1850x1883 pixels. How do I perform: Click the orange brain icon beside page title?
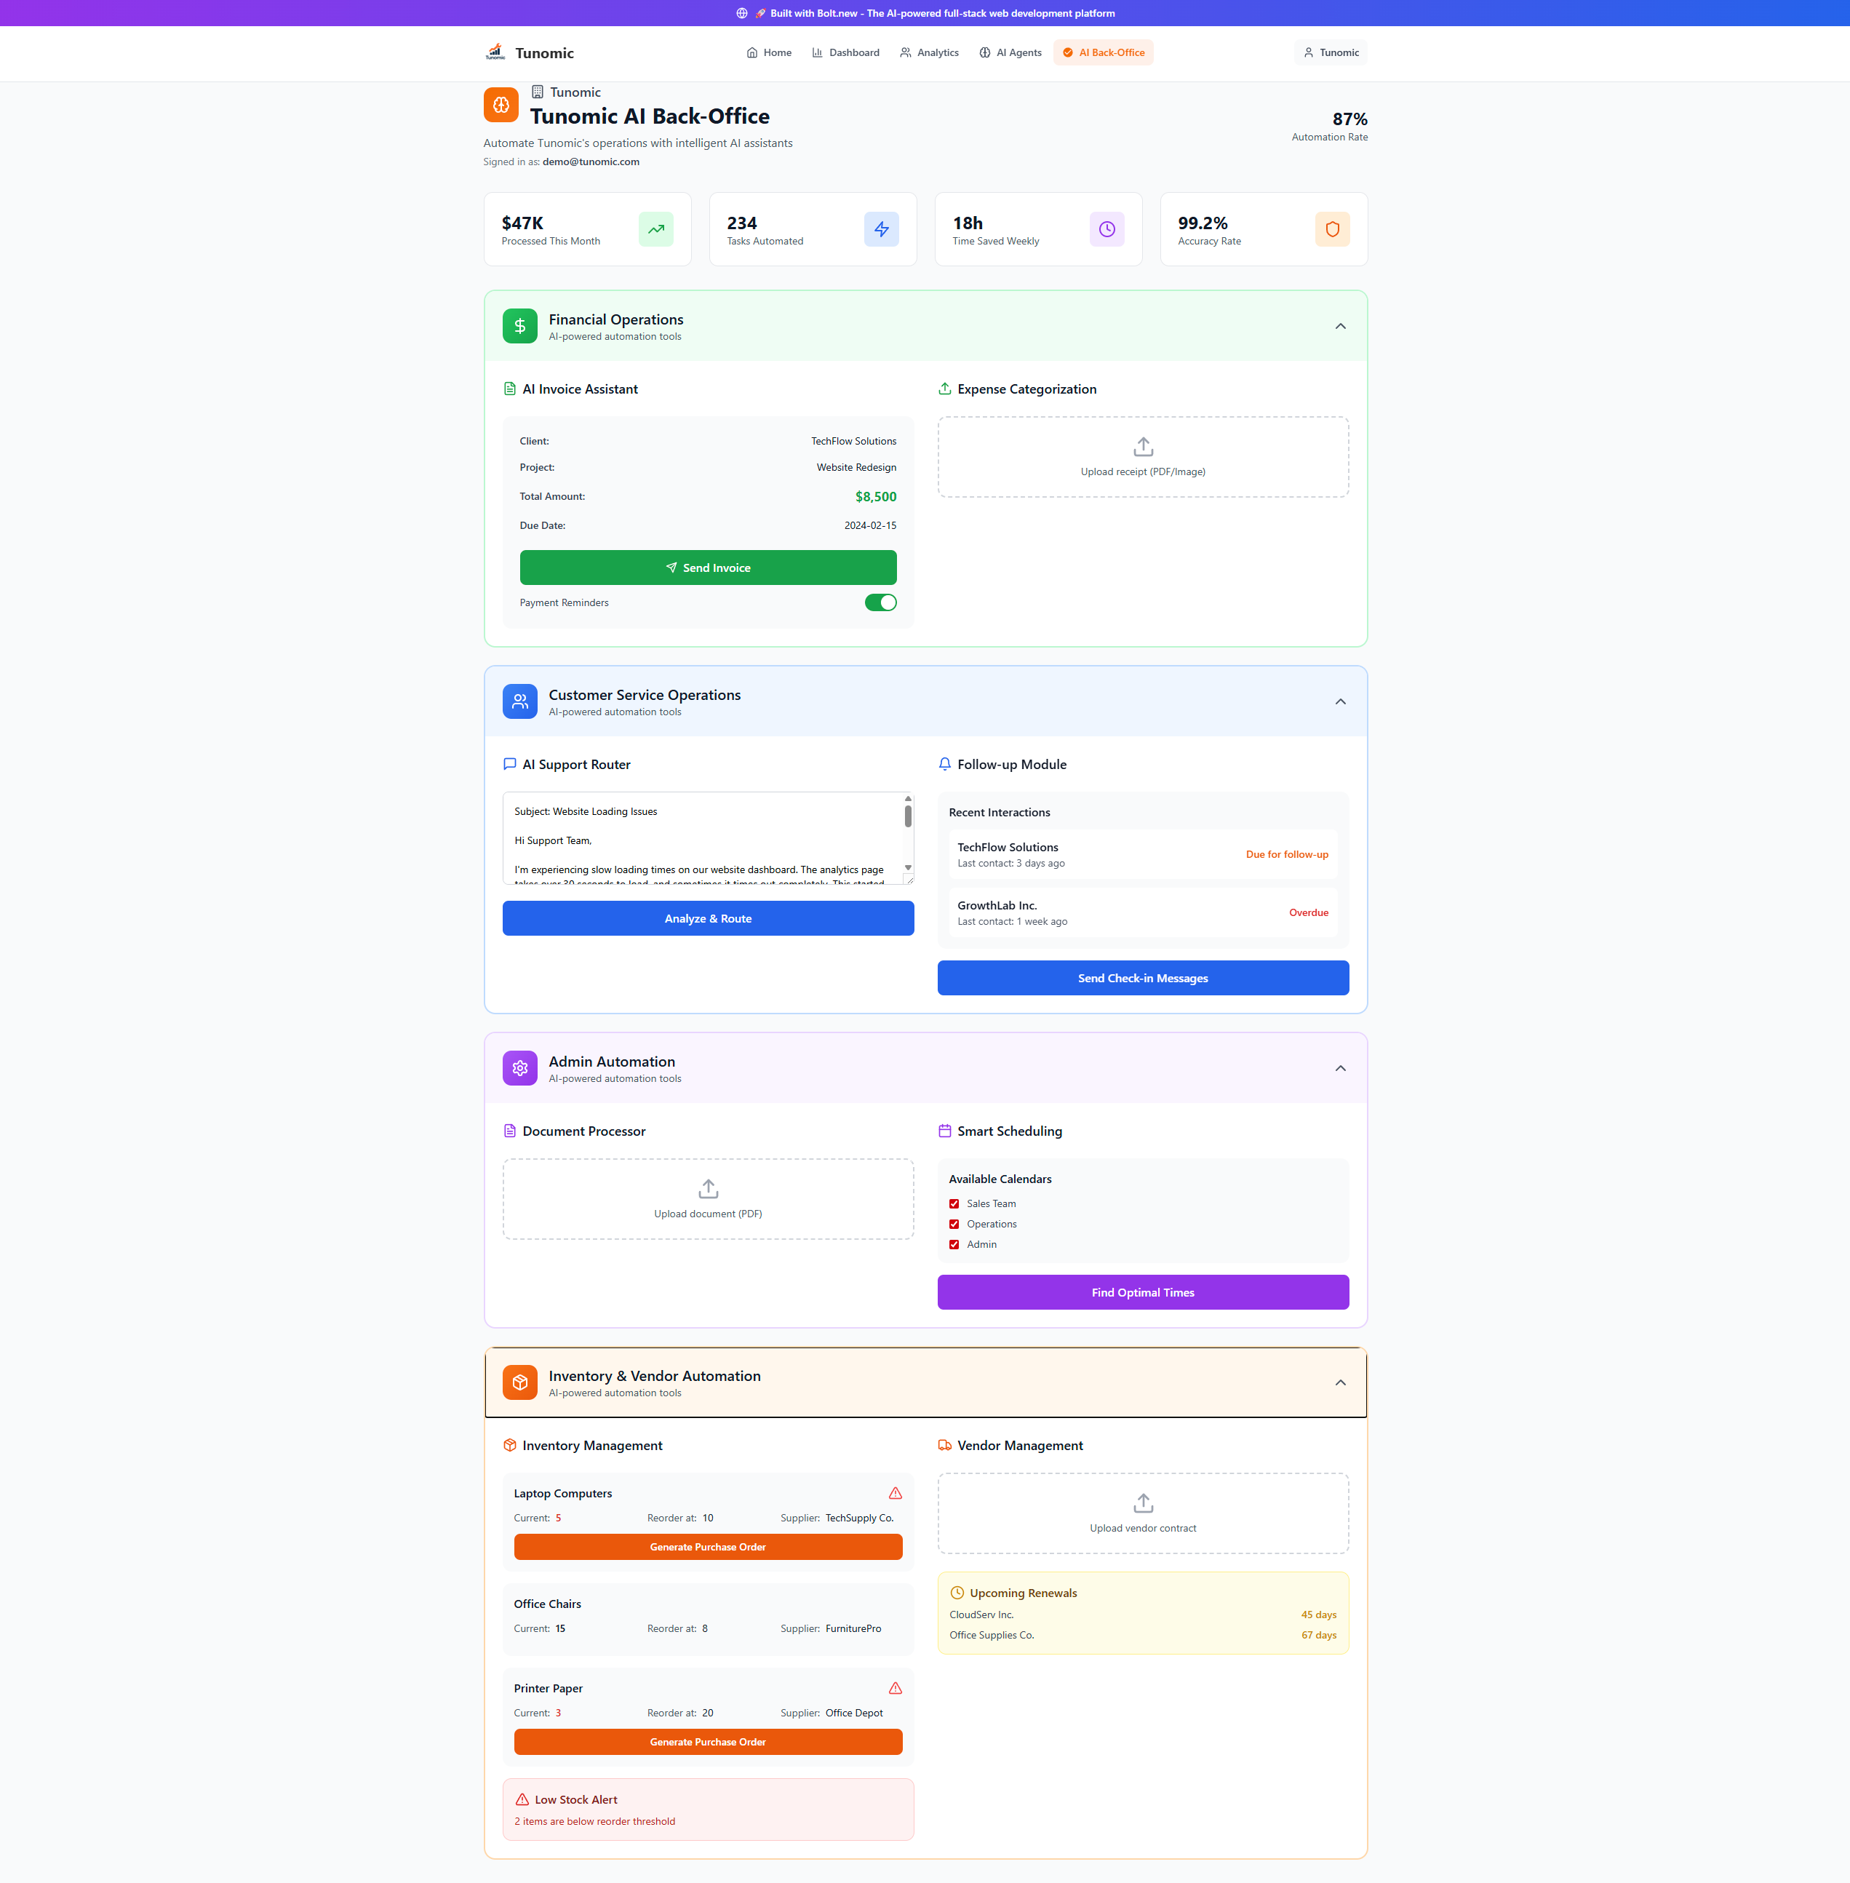click(x=501, y=105)
